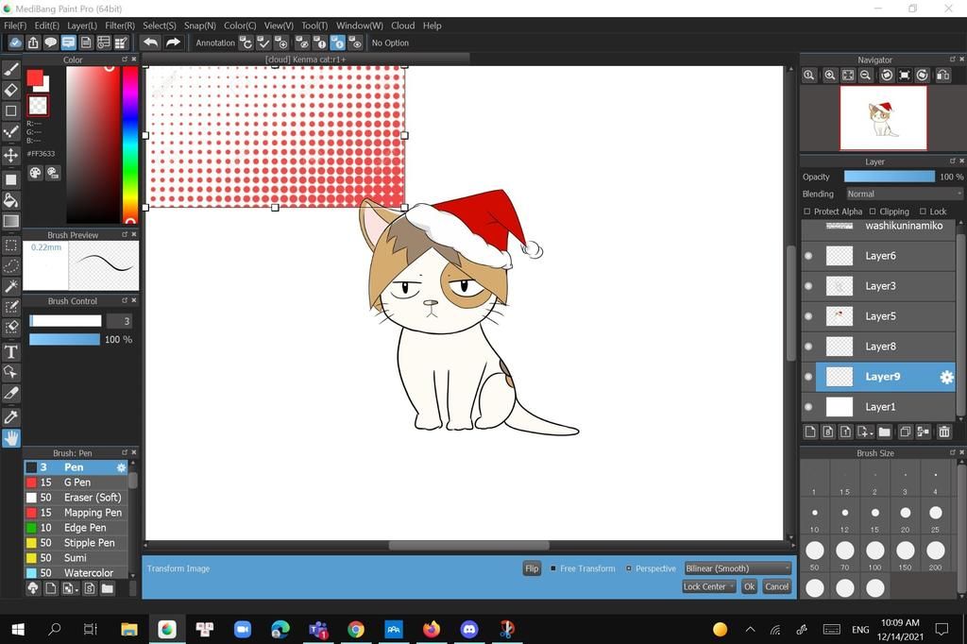Select the Bucket fill tool
The height and width of the screenshot is (644, 967).
(11, 200)
